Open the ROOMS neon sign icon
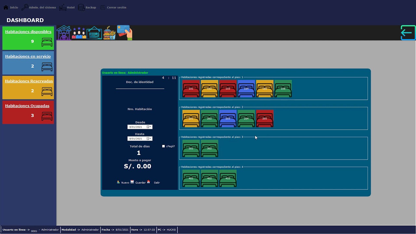This screenshot has width=416, height=234. [x=94, y=33]
